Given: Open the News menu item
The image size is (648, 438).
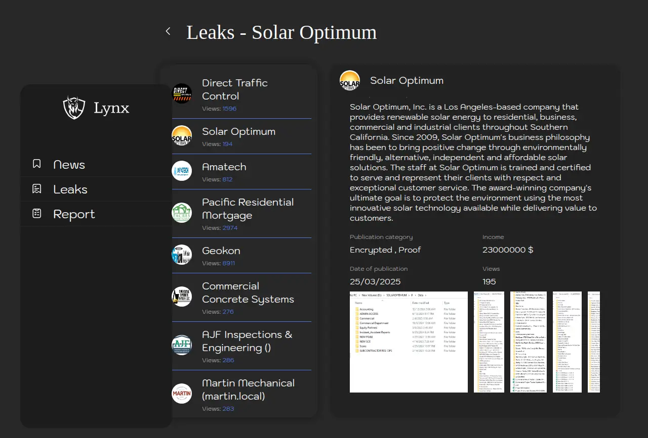Looking at the screenshot, I should 69,165.
